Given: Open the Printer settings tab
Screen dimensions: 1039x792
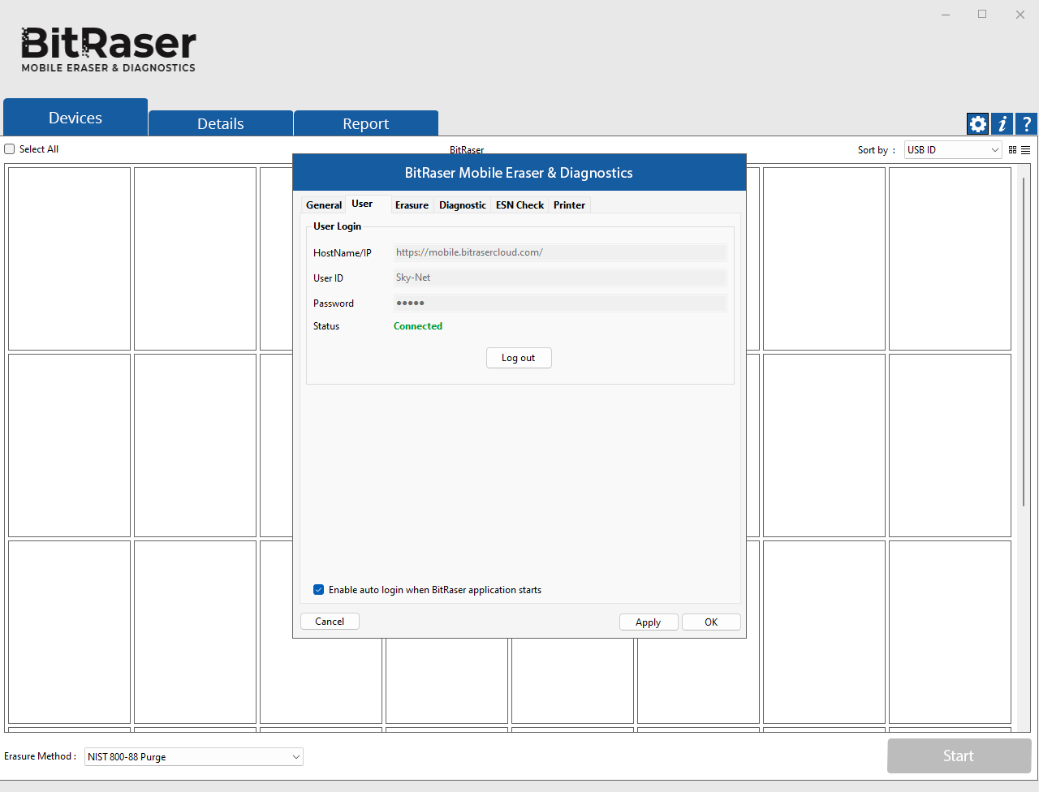Looking at the screenshot, I should point(569,205).
